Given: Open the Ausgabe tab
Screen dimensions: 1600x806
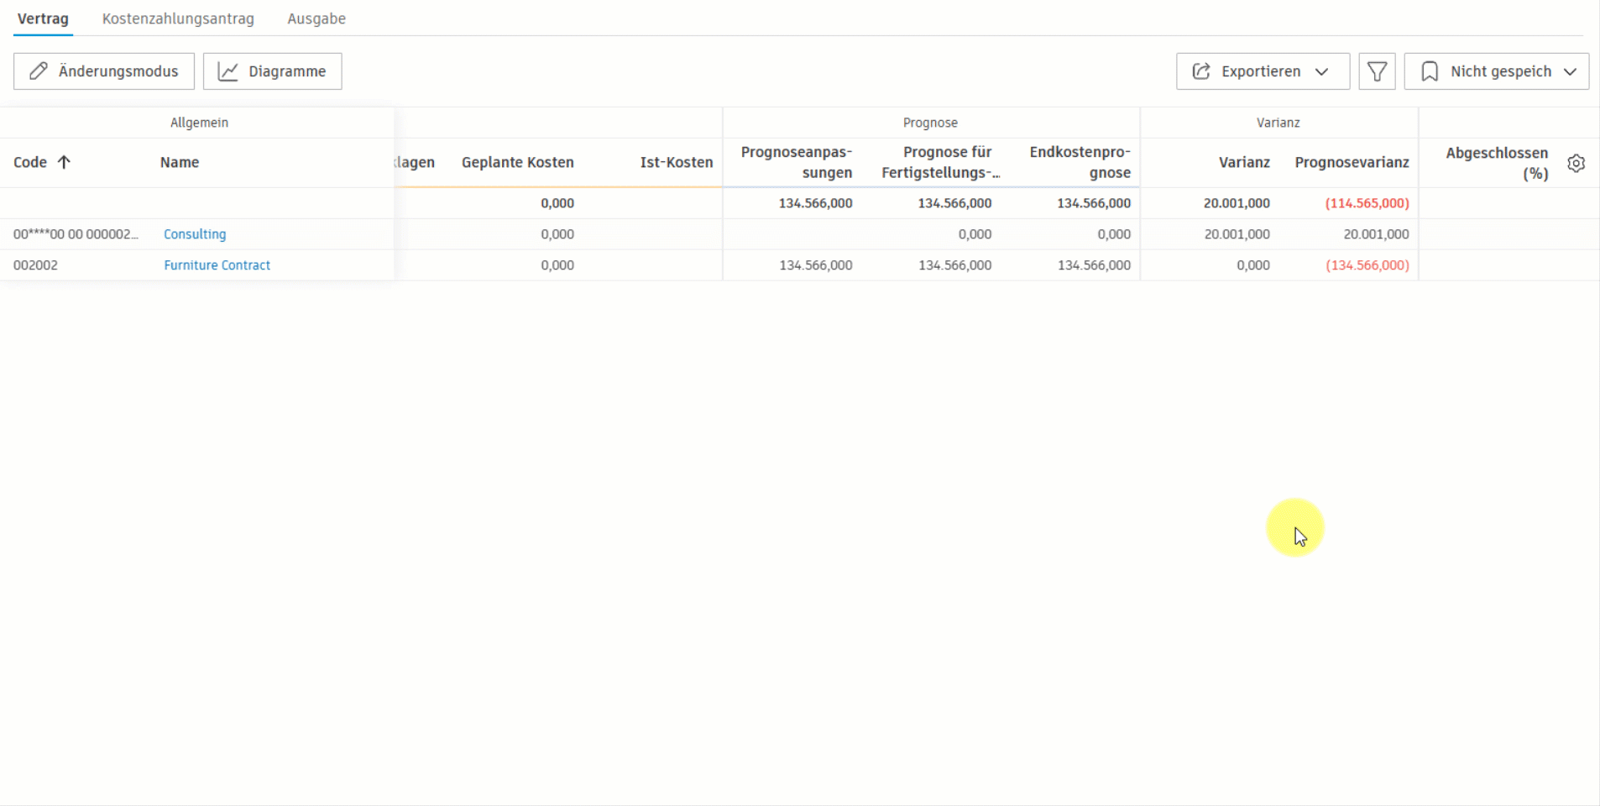Looking at the screenshot, I should tap(316, 18).
